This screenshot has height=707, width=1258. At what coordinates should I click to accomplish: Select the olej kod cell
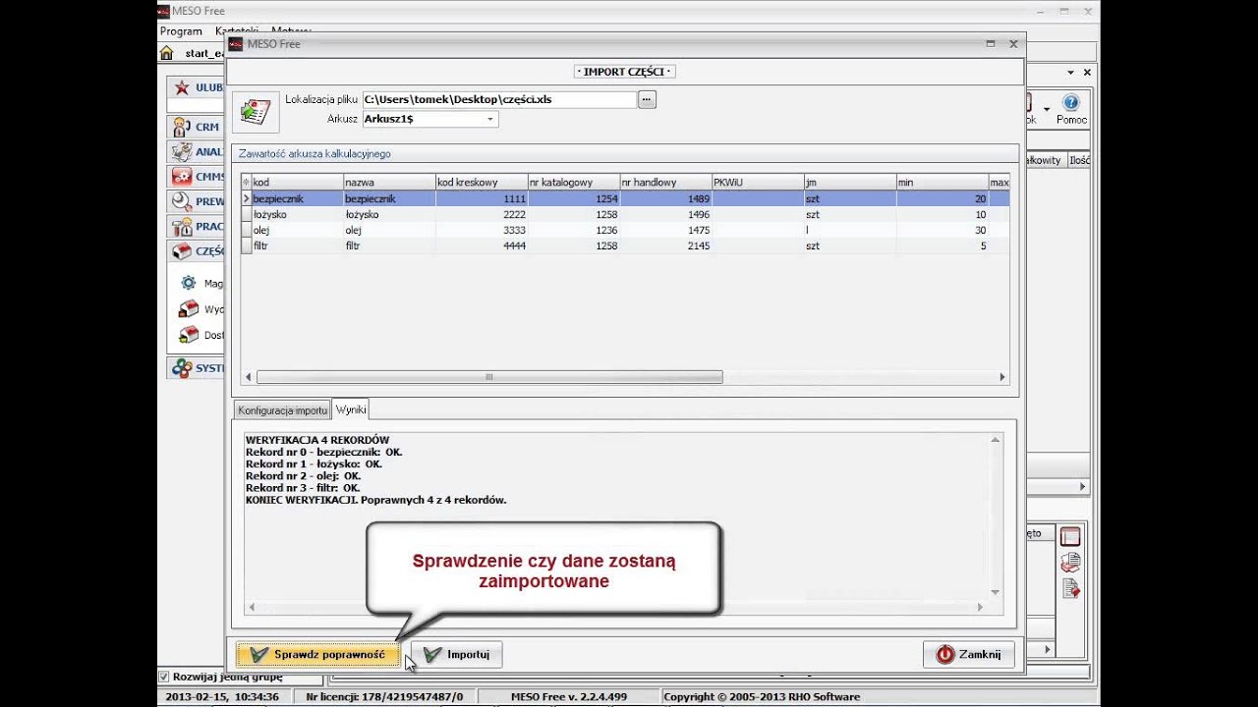tap(297, 230)
